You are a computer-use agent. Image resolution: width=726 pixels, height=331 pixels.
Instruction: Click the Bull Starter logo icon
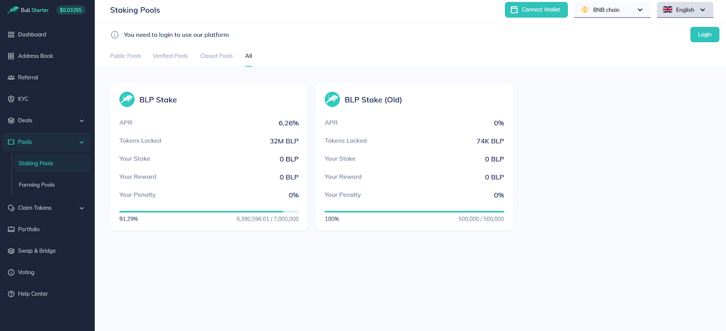pos(13,10)
